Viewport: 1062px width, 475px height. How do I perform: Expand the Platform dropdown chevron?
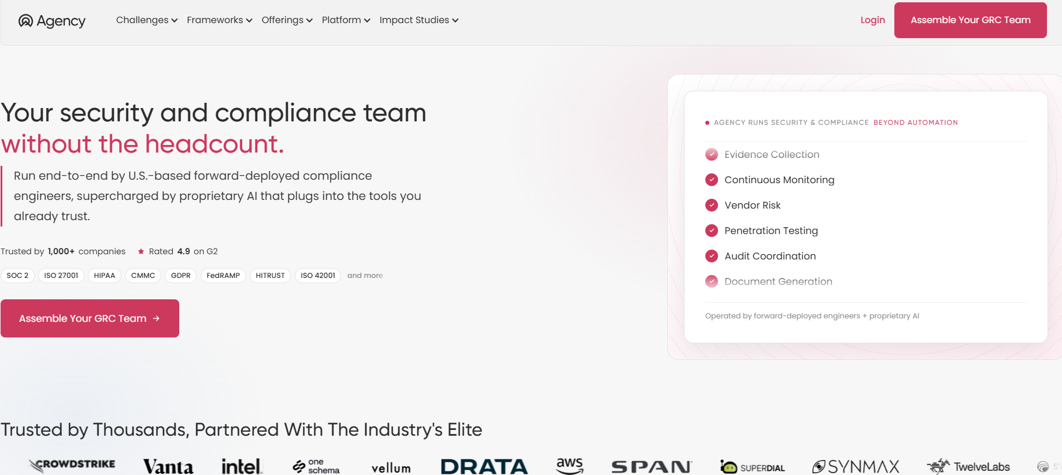367,21
